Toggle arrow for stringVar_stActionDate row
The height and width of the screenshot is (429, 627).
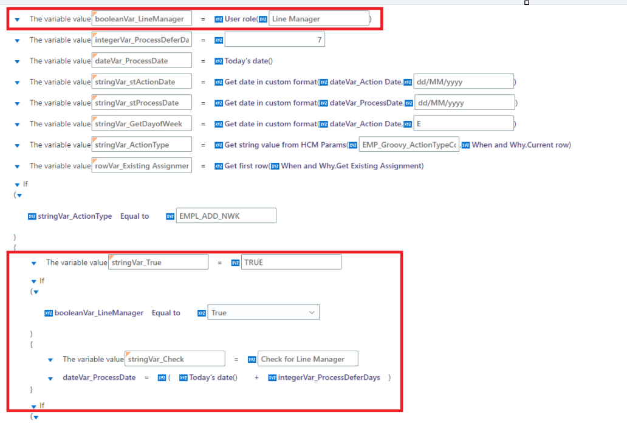click(17, 83)
